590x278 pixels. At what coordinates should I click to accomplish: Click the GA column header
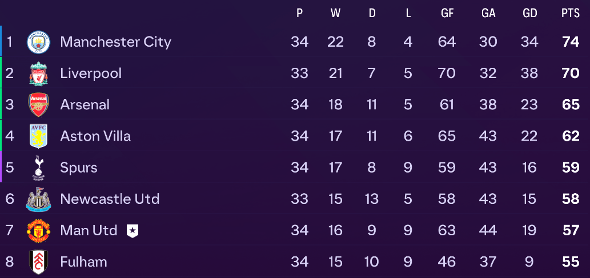[x=488, y=14]
